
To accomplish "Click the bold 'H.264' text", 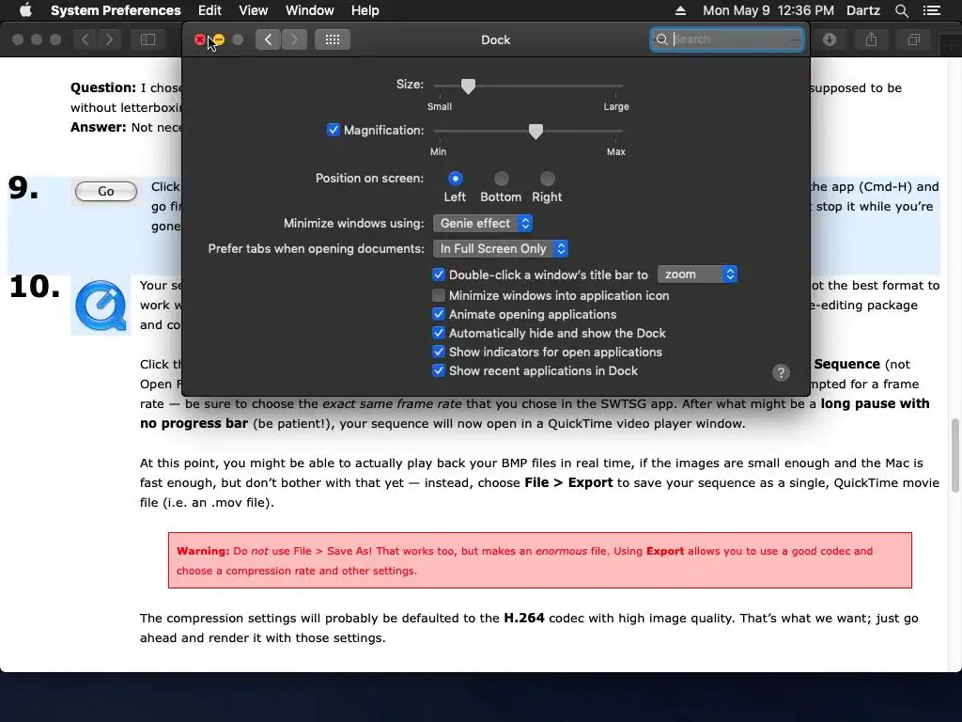I will coord(524,618).
